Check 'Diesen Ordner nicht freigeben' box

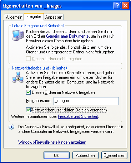(28, 59)
